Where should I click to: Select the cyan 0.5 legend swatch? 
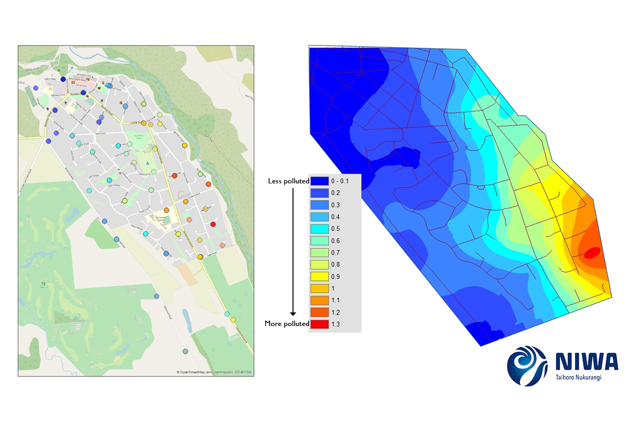coord(319,229)
